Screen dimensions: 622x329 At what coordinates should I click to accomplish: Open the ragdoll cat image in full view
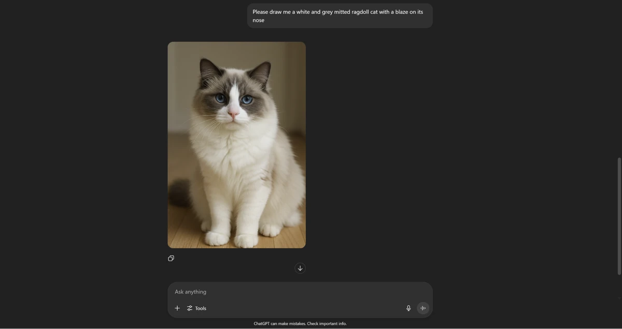[x=237, y=145]
